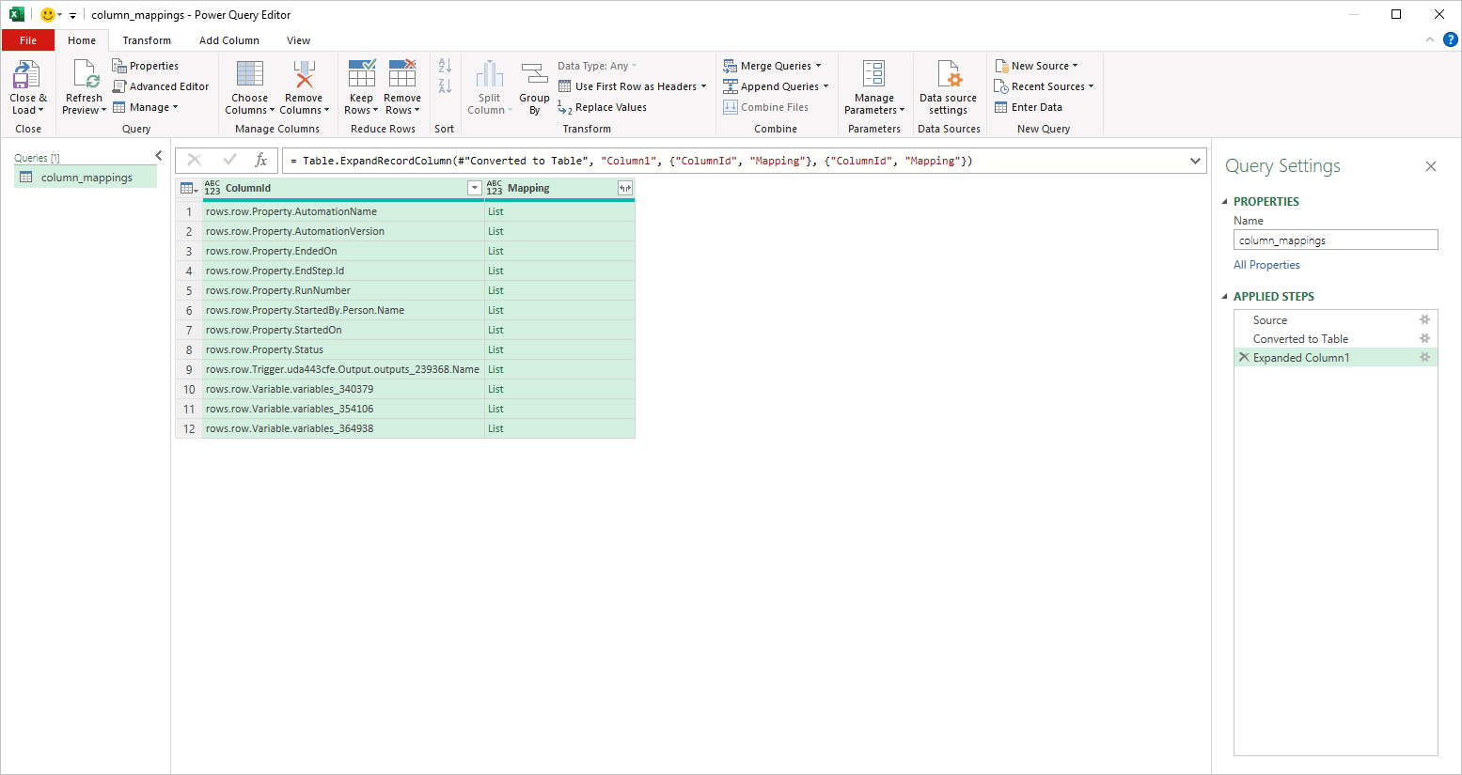Click Use First Row as Headers
The image size is (1462, 775).
click(632, 86)
